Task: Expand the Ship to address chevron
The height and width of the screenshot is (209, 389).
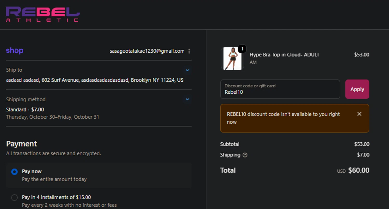Action: point(187,70)
